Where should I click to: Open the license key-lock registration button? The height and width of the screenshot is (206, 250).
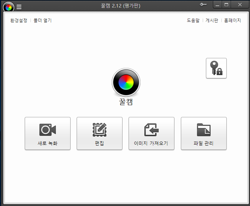pyautogui.click(x=216, y=68)
